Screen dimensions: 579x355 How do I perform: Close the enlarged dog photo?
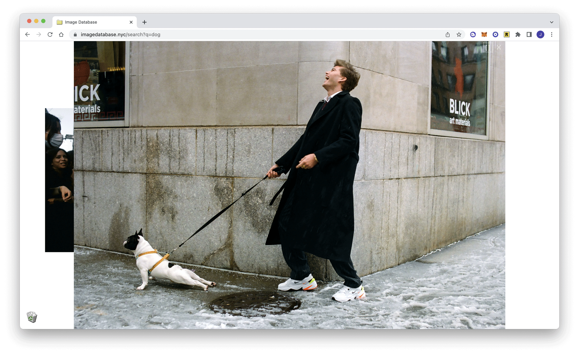click(499, 47)
